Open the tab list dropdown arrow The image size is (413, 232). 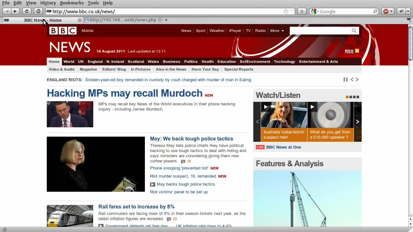[x=408, y=20]
